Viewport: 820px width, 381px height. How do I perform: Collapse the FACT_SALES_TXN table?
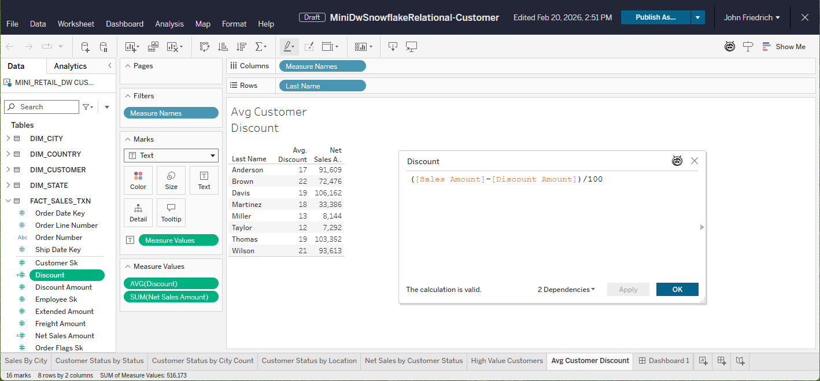click(8, 201)
